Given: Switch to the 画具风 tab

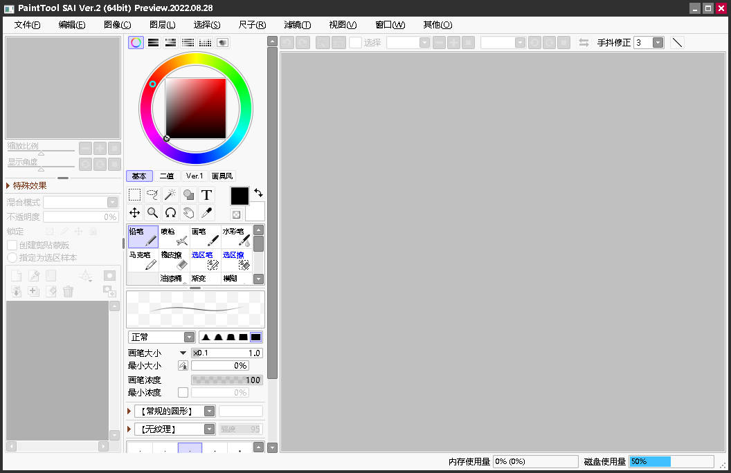Looking at the screenshot, I should 222,176.
